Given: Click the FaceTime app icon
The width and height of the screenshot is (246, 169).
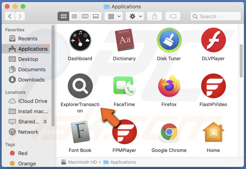Looking at the screenshot, I should (x=125, y=86).
